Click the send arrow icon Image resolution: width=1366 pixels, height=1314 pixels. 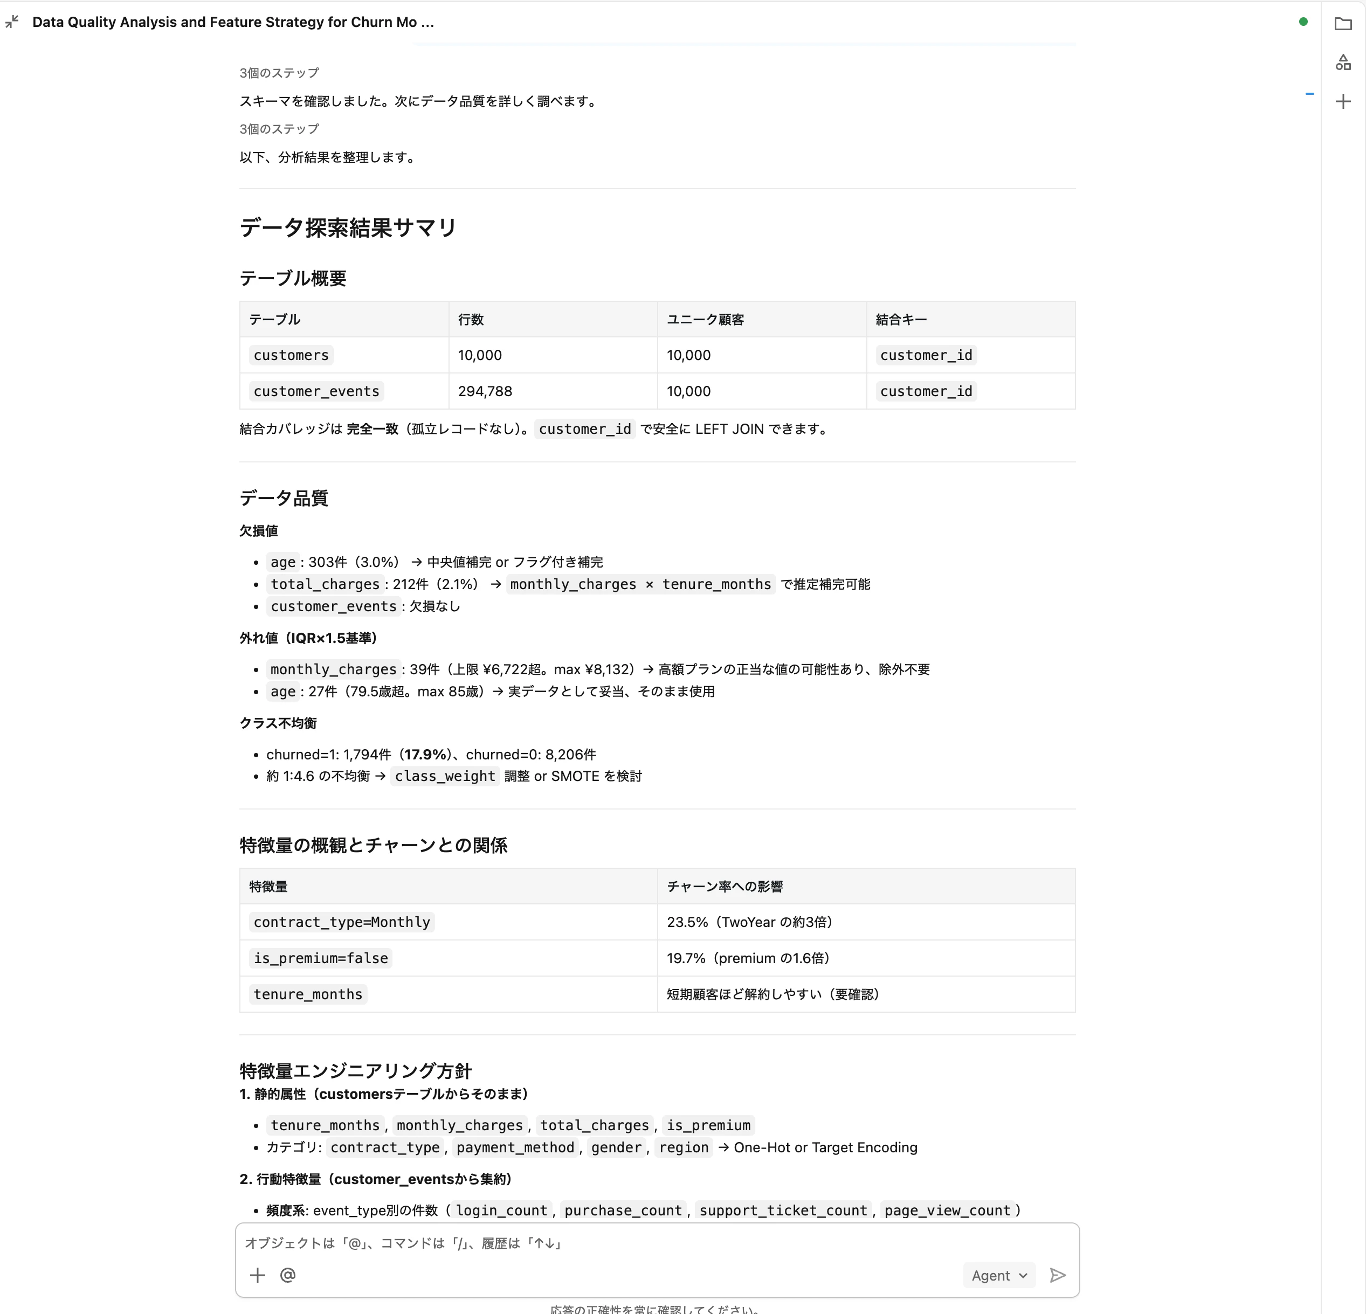(1057, 1275)
